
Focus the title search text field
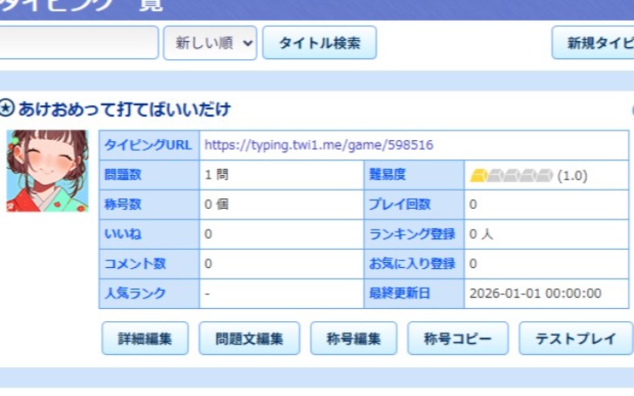pyautogui.click(x=78, y=43)
